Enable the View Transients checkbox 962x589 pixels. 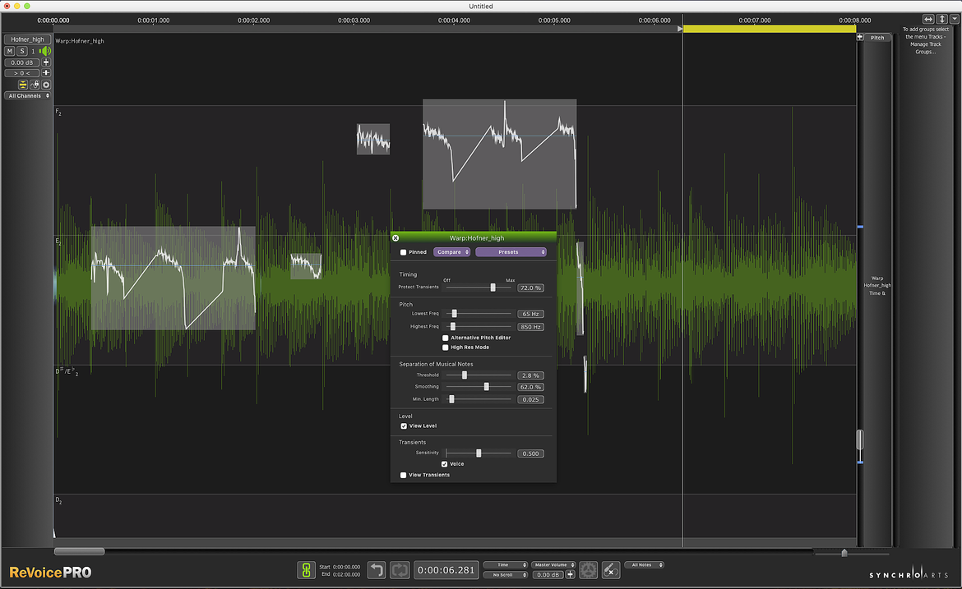pos(403,475)
